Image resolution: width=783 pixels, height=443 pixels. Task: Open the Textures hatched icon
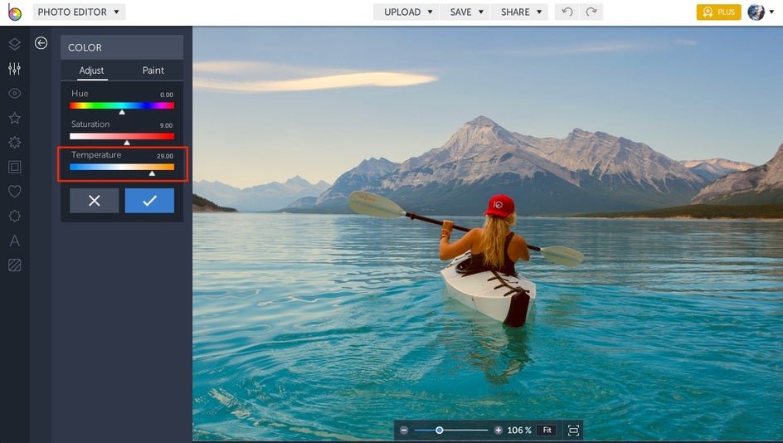tap(14, 265)
